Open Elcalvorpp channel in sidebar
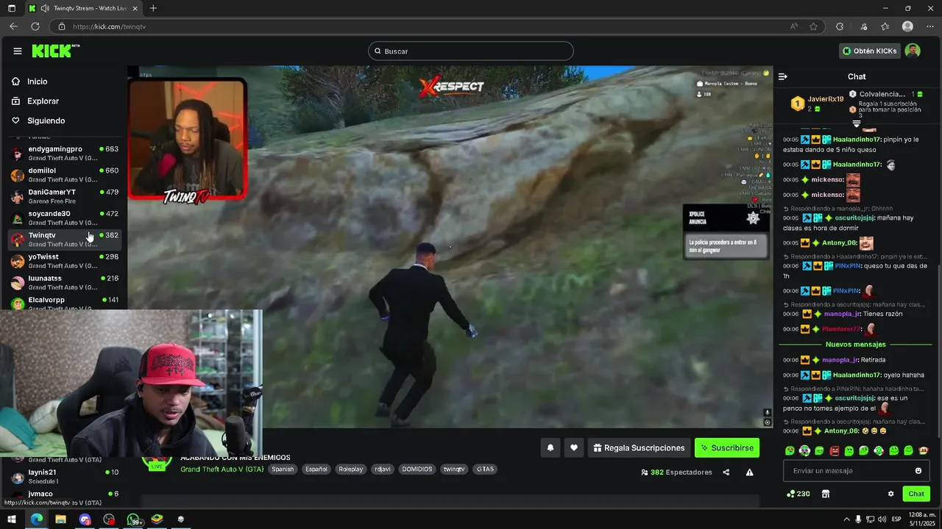The height and width of the screenshot is (529, 942). click(x=65, y=302)
